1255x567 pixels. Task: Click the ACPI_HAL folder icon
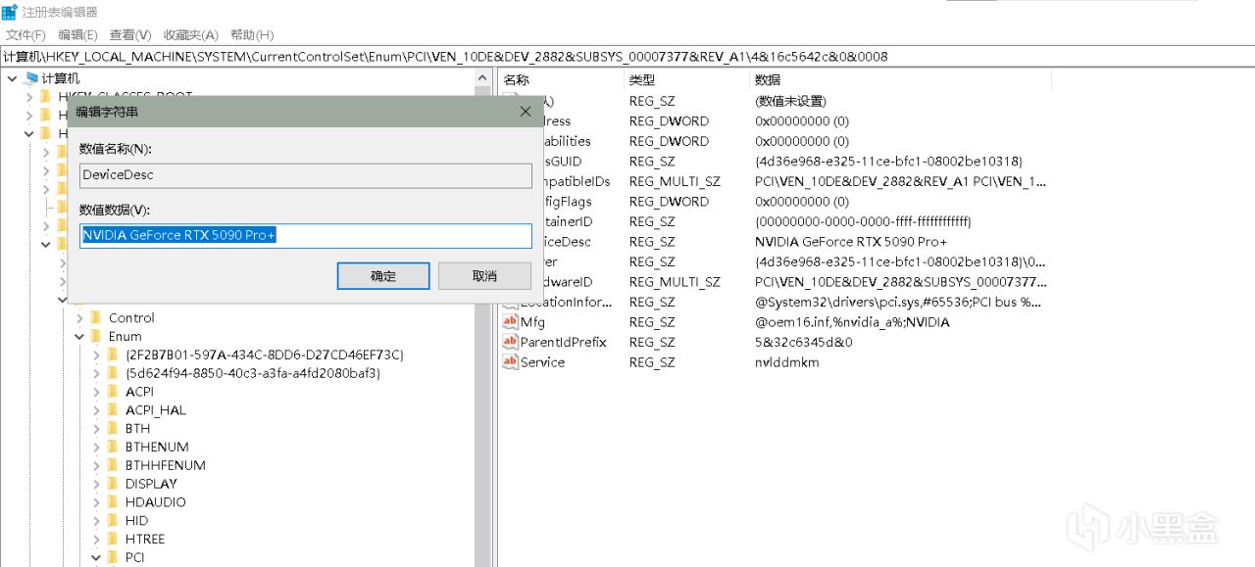113,410
